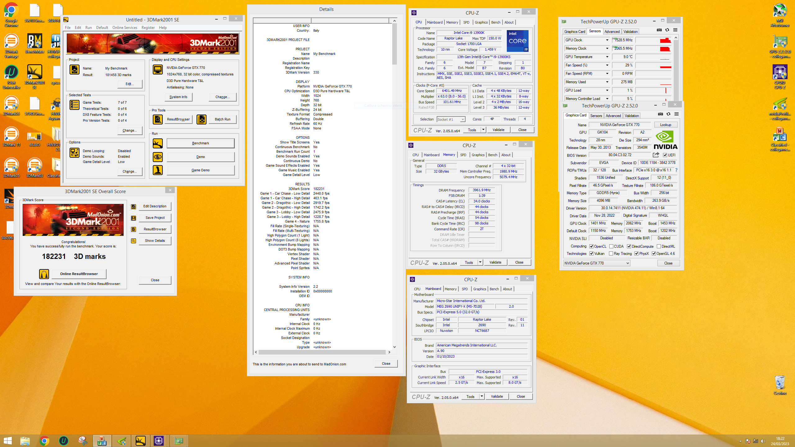Open File Explorer from taskbar
Screen dimensions: 795x447
point(25,441)
